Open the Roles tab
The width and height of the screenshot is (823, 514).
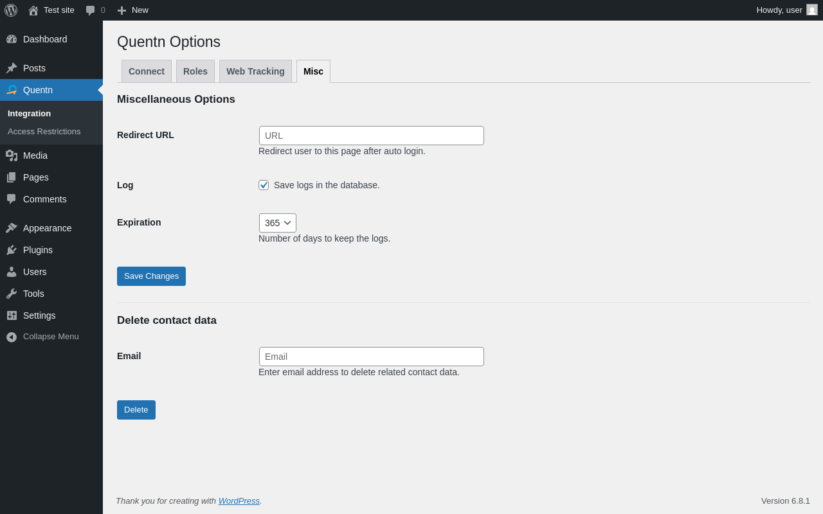[195, 71]
